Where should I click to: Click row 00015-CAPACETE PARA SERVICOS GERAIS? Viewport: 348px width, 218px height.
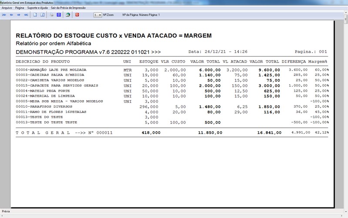coord(172,85)
